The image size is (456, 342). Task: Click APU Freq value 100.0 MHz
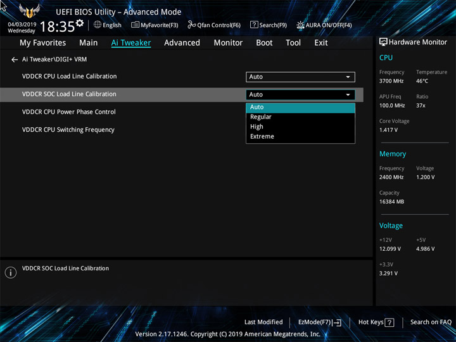[x=392, y=106]
